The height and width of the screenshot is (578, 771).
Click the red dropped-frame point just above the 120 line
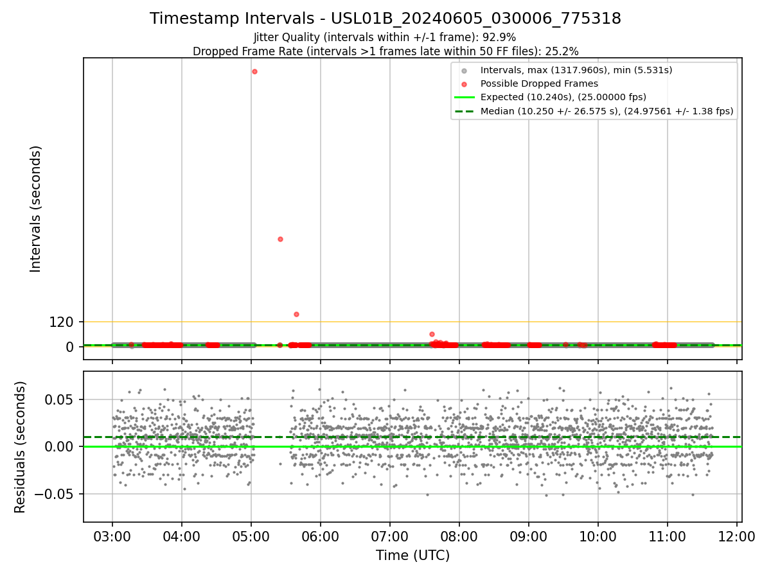(x=296, y=314)
